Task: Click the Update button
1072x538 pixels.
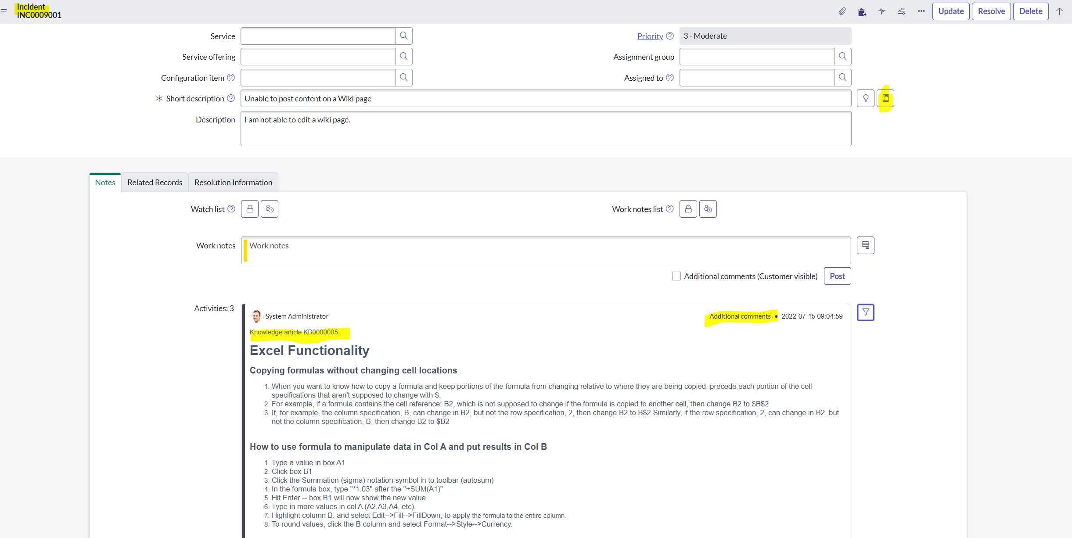Action: pos(951,11)
